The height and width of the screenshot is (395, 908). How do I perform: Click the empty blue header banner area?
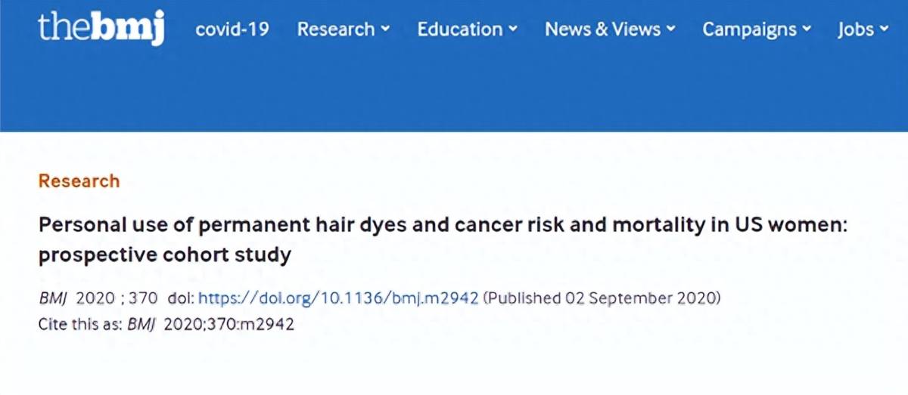(454, 91)
